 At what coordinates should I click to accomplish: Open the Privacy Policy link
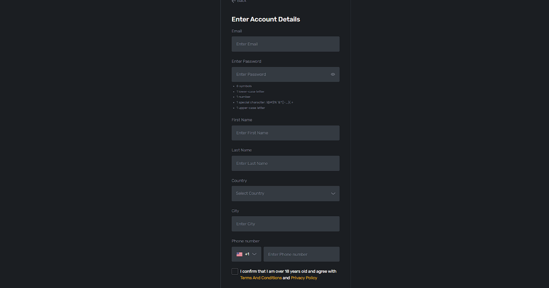[x=304, y=278]
